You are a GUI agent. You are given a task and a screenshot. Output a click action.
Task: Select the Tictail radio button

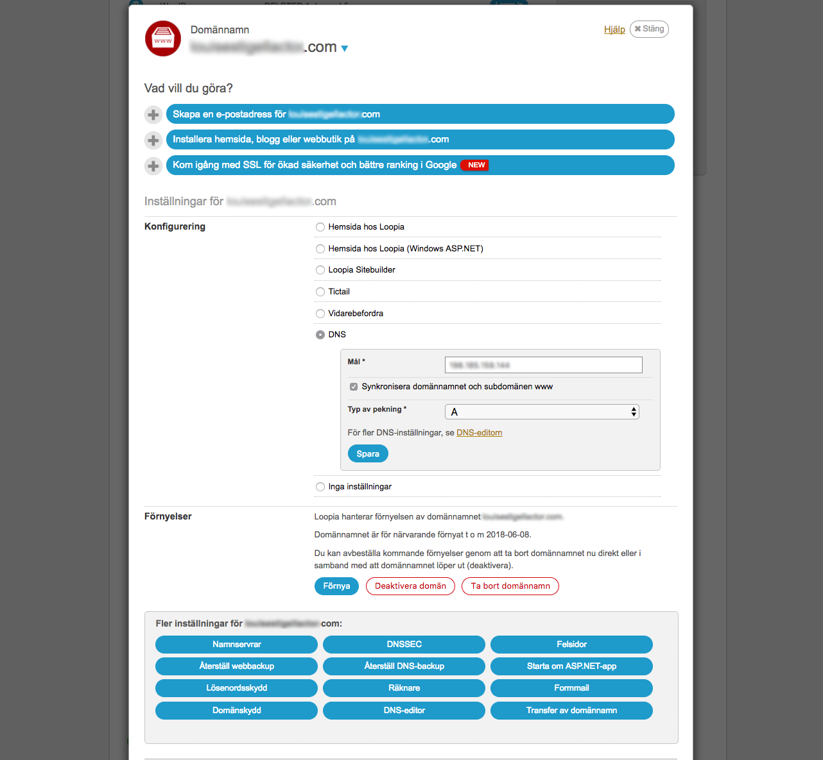point(320,292)
